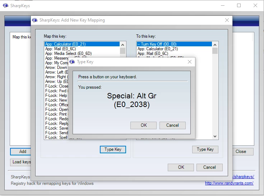Screen dimensions: 264x196
Task: Select F-Lock: Reply in left list
Action: pyautogui.click(x=56, y=123)
